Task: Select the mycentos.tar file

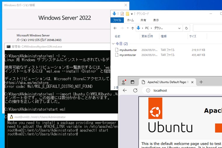Action: point(128,55)
